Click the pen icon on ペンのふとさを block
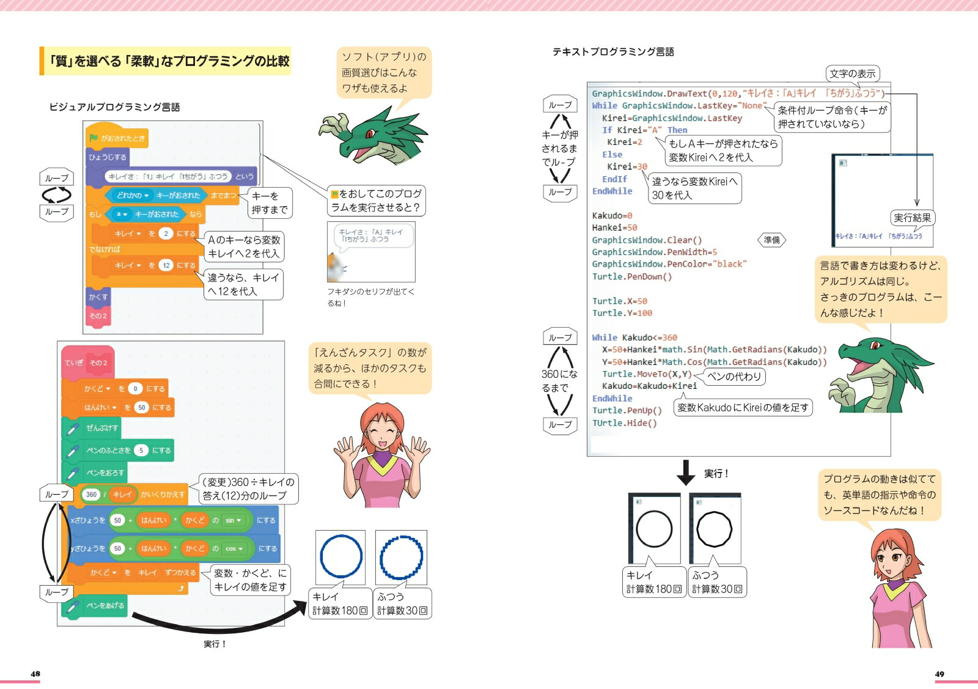This screenshot has height=689, width=978. pyautogui.click(x=72, y=451)
